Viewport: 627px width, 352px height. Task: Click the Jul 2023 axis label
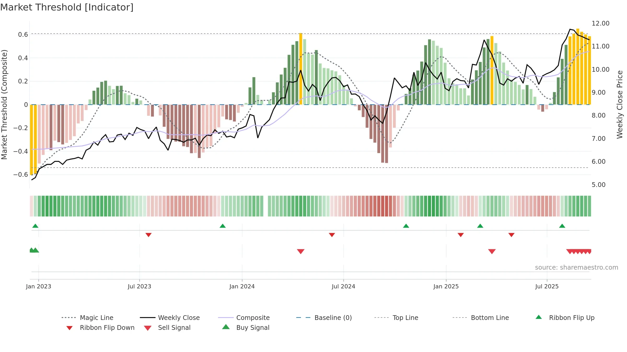point(140,286)
